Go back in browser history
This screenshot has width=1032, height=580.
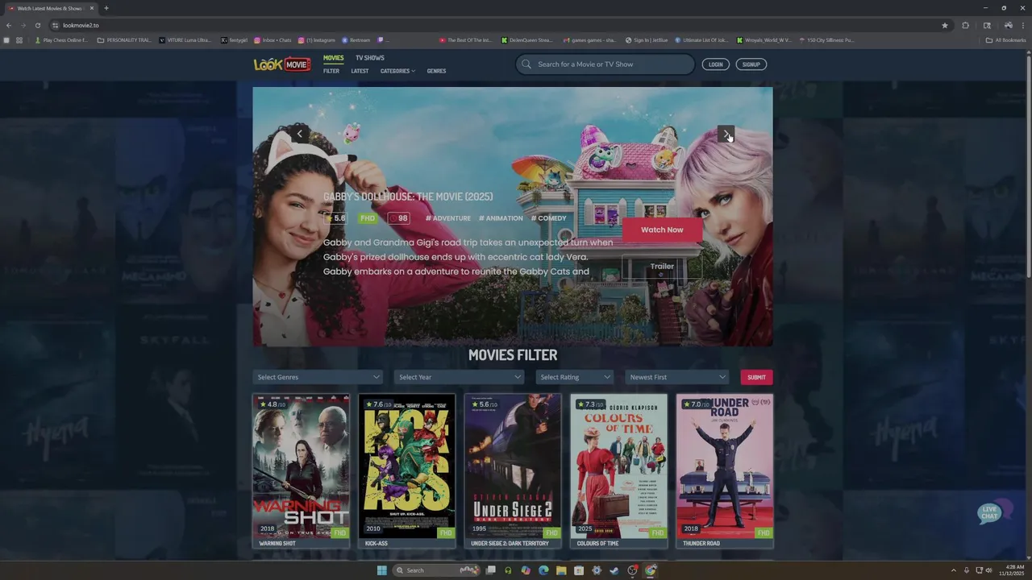[x=9, y=25]
